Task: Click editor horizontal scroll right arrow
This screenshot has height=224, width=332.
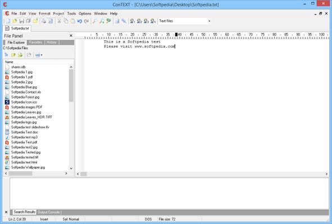Action: coord(326,174)
